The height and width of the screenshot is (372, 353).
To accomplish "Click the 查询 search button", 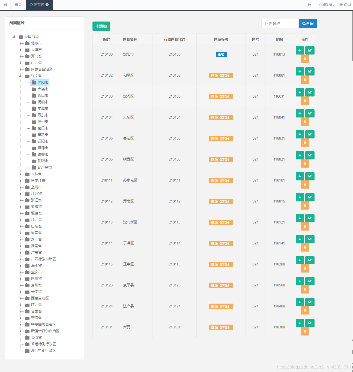I will tap(308, 23).
